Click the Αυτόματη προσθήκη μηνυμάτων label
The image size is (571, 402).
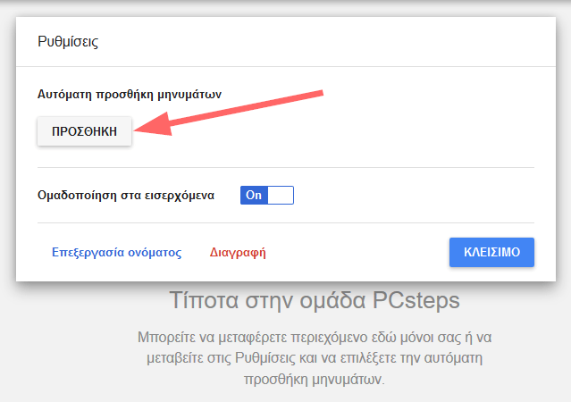tap(130, 95)
